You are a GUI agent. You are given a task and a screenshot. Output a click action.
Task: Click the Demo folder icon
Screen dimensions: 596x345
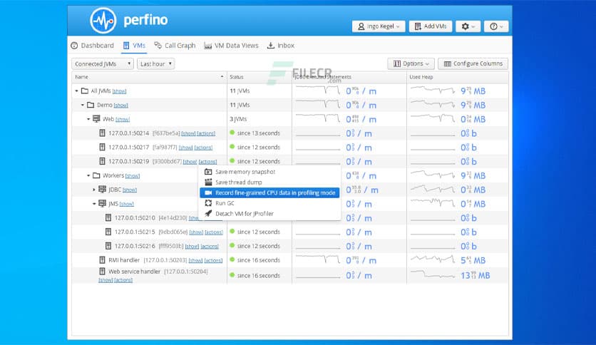point(91,105)
